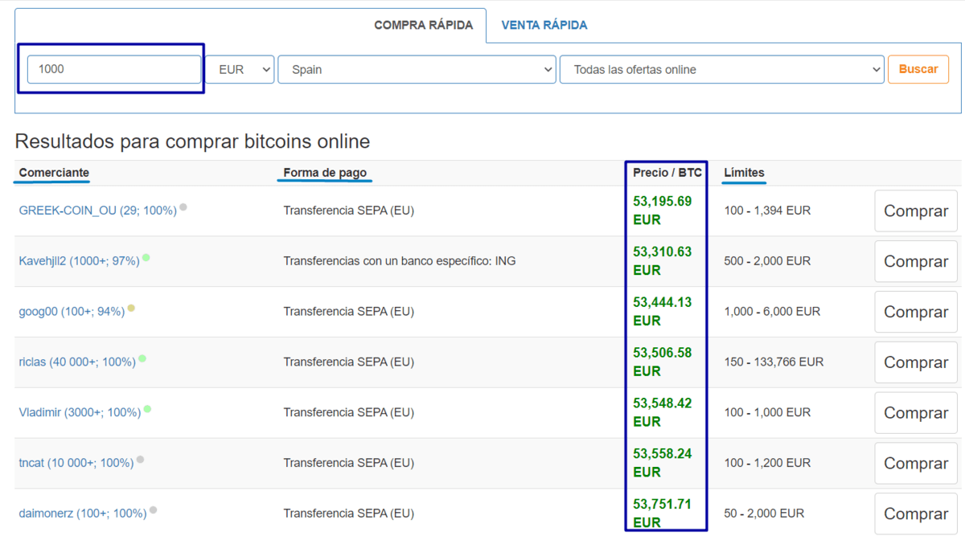Click Comprar for the GREEK-COIN_OU offer
Screen dimensions: 965x536
click(916, 211)
